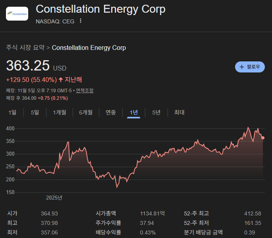Click the plus icon on follow button

pyautogui.click(x=242, y=67)
